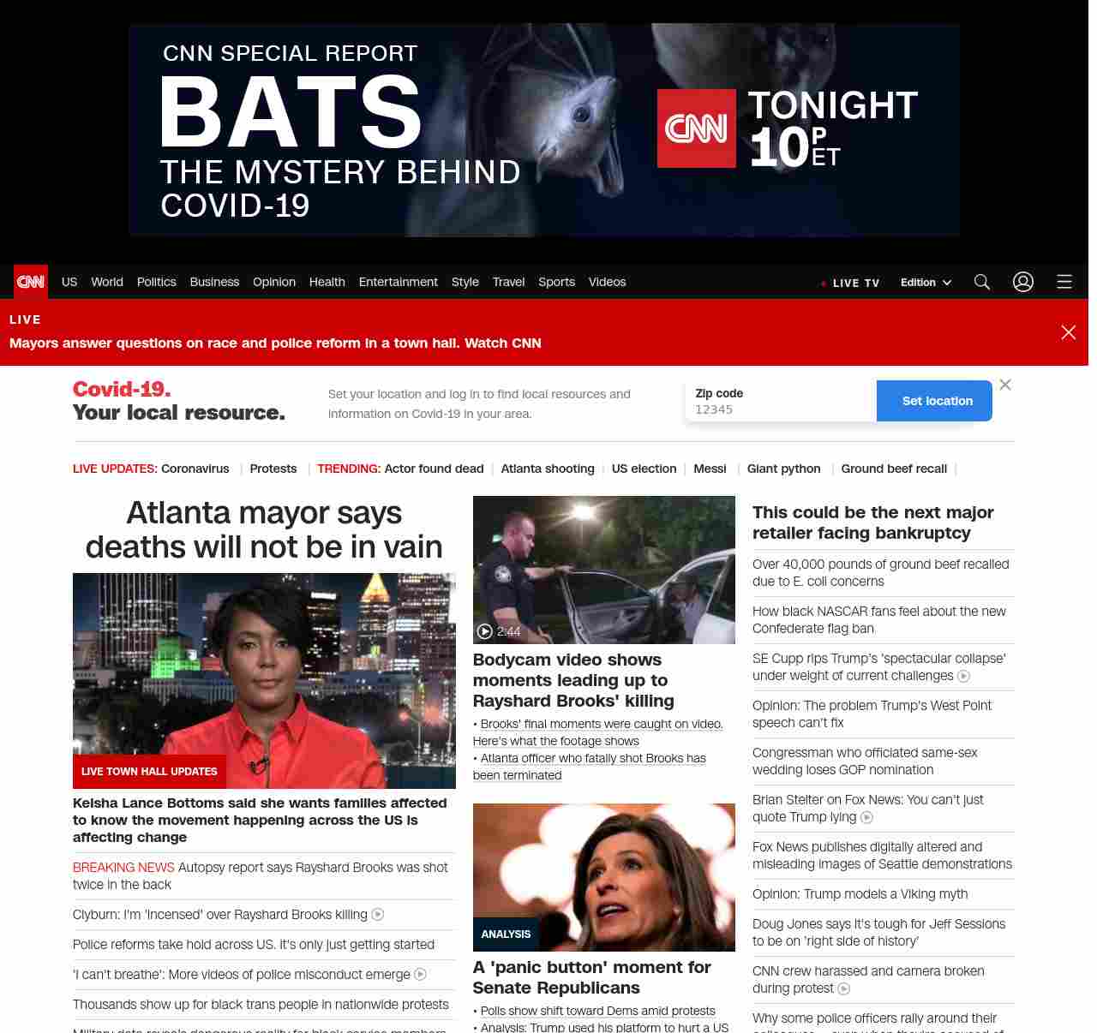
Task: Open the 'panic button' Senate Republicans headline
Action: coord(591,977)
